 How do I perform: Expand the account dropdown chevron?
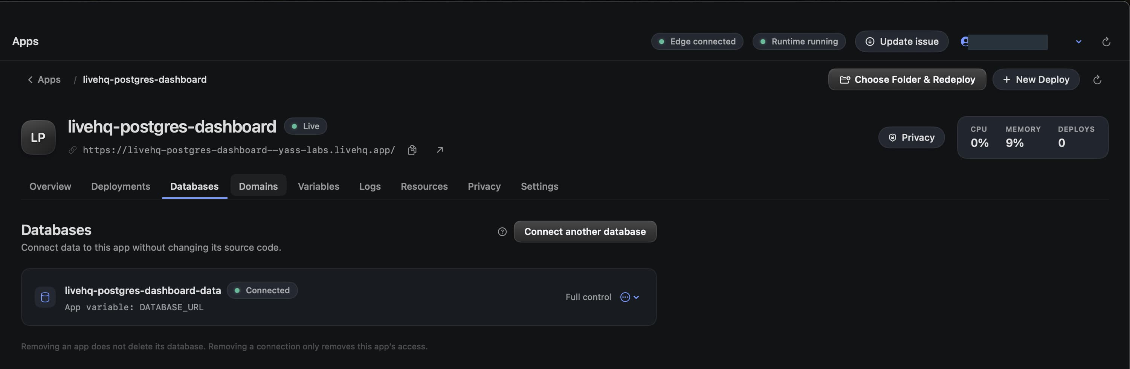click(x=1078, y=42)
